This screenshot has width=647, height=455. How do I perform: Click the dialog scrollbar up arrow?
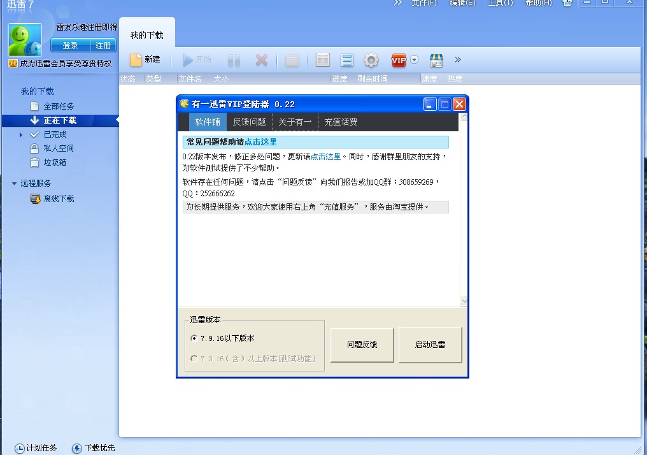(x=464, y=117)
